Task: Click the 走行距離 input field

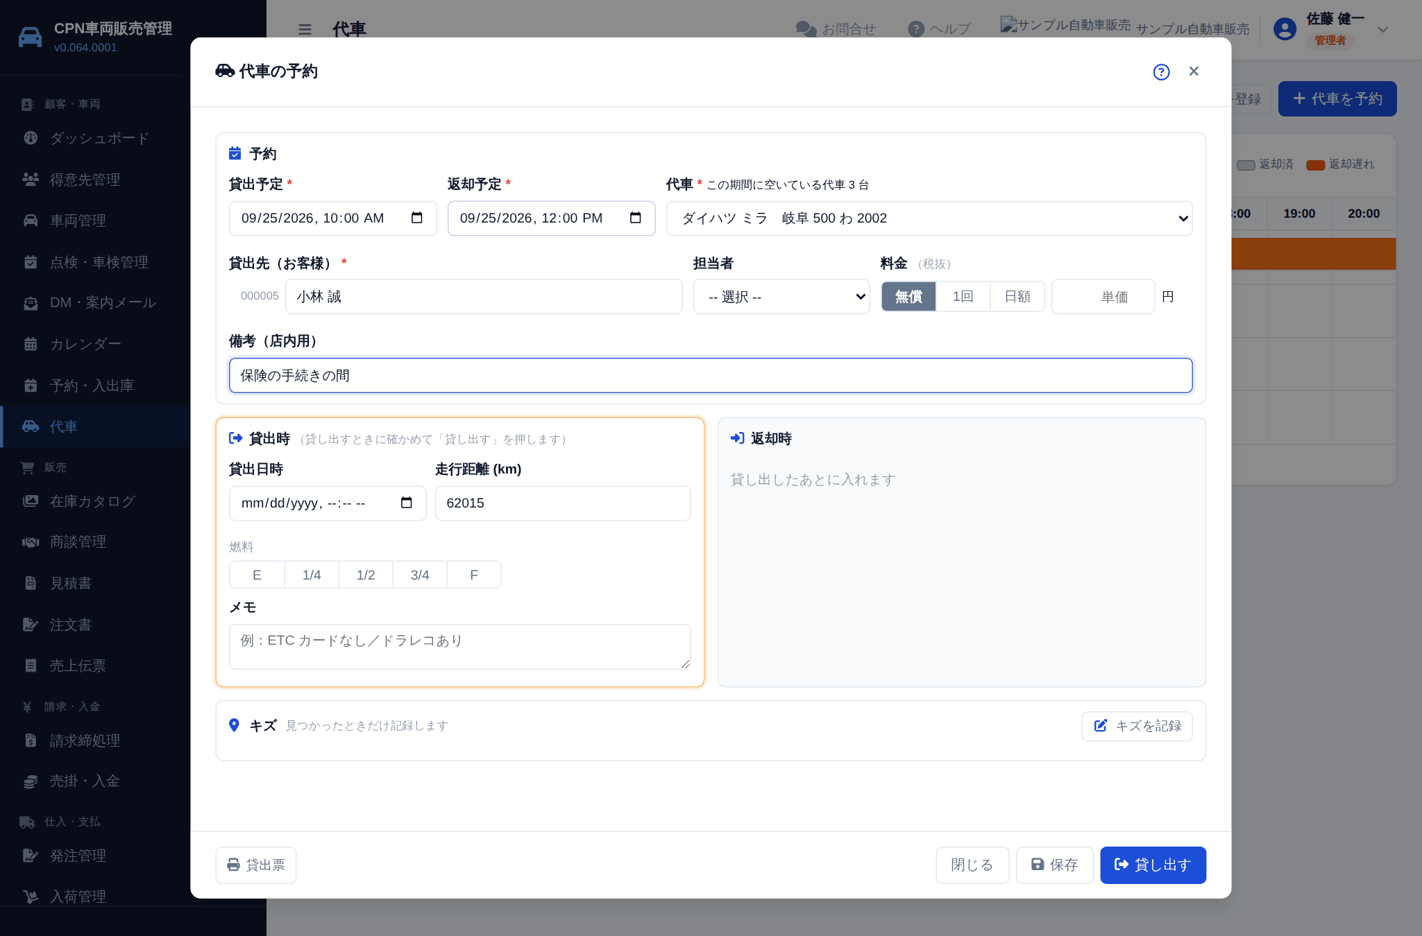Action: 563,503
